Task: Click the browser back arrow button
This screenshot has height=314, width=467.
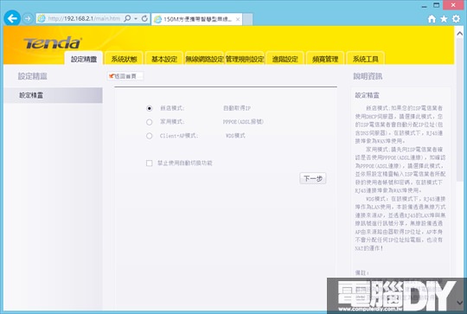Action: tap(12, 18)
